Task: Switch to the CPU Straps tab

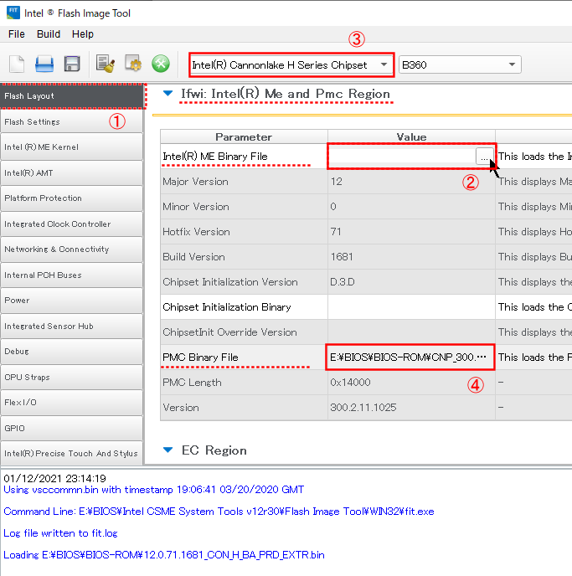Action: [71, 377]
